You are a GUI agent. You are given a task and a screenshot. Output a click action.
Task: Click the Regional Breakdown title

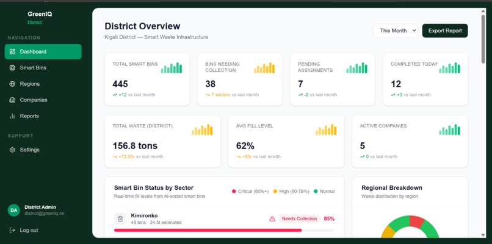click(392, 187)
